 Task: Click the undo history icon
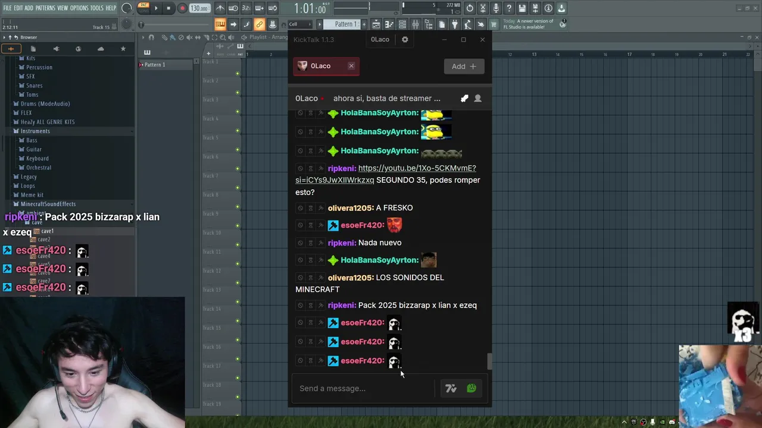coord(470,8)
